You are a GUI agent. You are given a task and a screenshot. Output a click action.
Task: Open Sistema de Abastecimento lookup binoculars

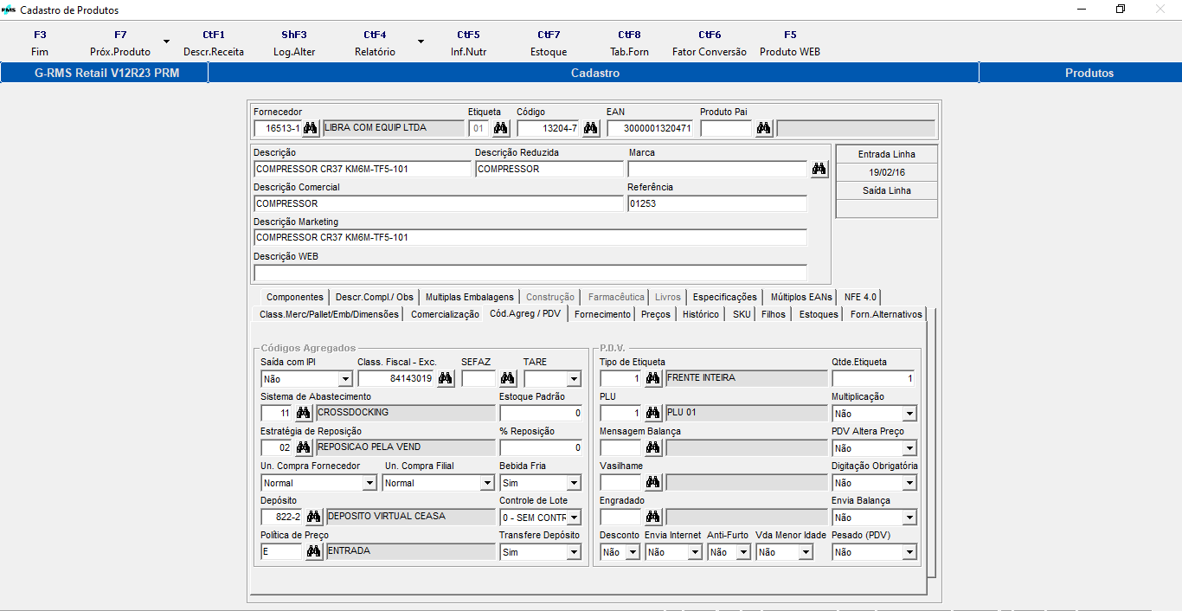click(304, 413)
